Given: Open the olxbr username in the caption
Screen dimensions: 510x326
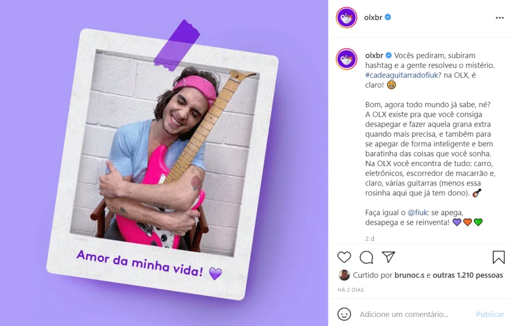Looking at the screenshot, I should (x=374, y=55).
